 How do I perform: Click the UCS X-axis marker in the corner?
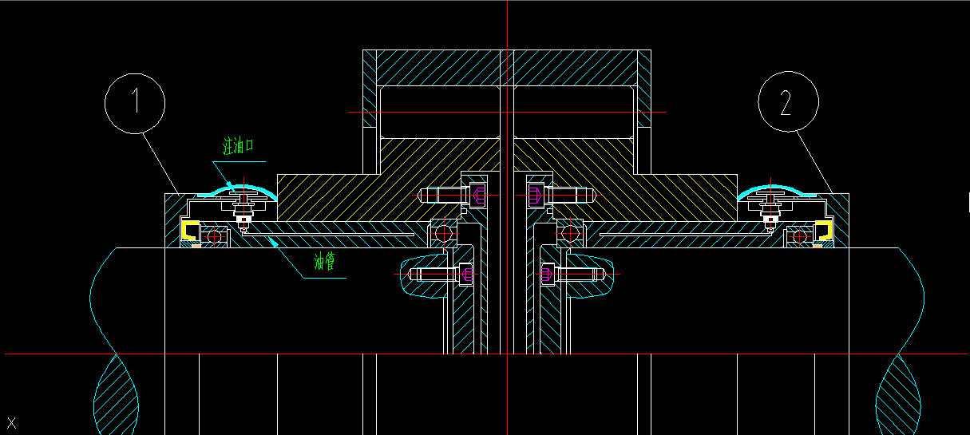click(x=12, y=422)
